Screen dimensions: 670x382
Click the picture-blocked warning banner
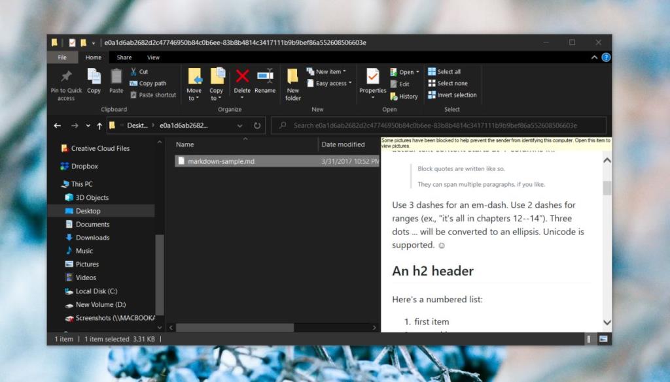click(x=495, y=143)
